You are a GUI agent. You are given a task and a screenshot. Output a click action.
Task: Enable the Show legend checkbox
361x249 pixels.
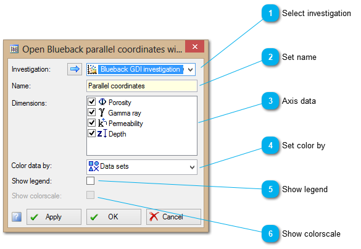point(91,181)
